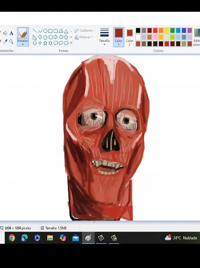The width and height of the screenshot is (200, 268).
Task: Select the Magnifier zoom tool
Action: [11, 41]
